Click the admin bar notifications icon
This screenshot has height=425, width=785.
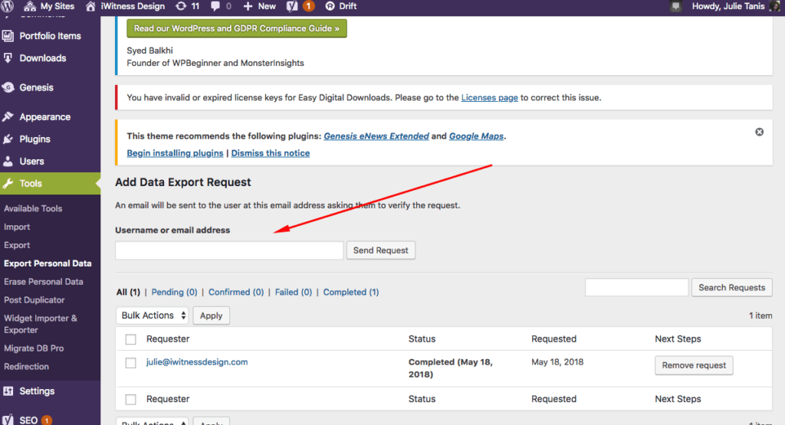pyautogui.click(x=676, y=6)
